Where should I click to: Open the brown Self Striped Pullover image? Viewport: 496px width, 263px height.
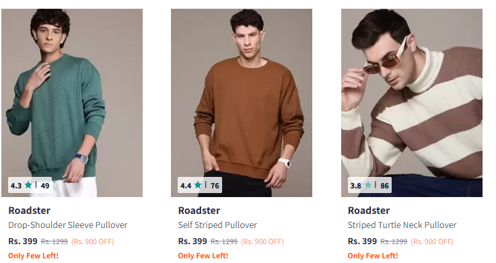pos(242,103)
